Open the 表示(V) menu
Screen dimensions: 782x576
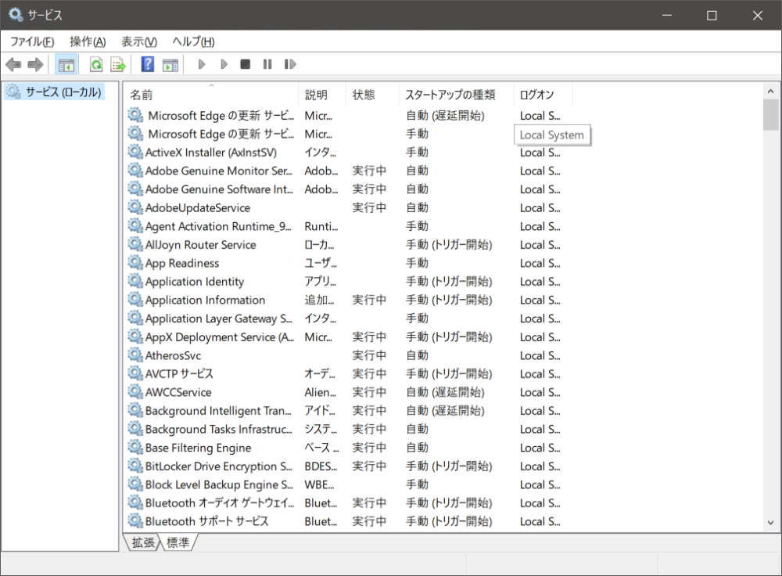pyautogui.click(x=139, y=41)
